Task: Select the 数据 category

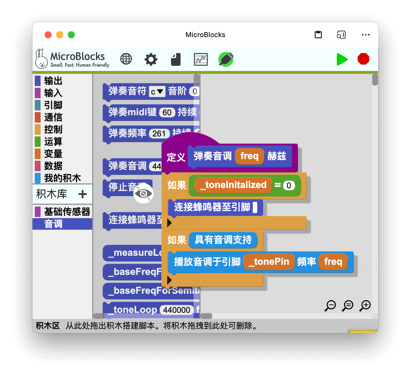Action: click(62, 166)
